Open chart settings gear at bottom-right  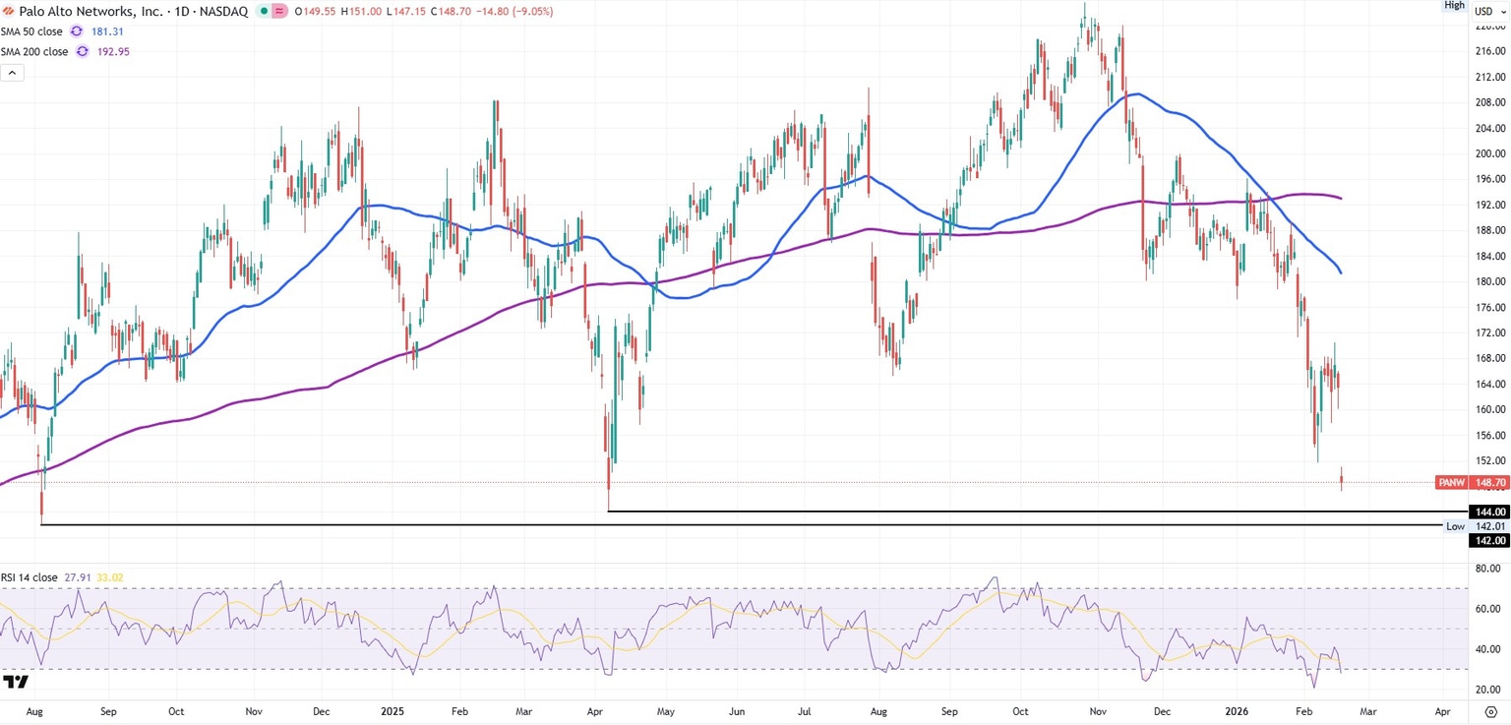[x=1490, y=711]
